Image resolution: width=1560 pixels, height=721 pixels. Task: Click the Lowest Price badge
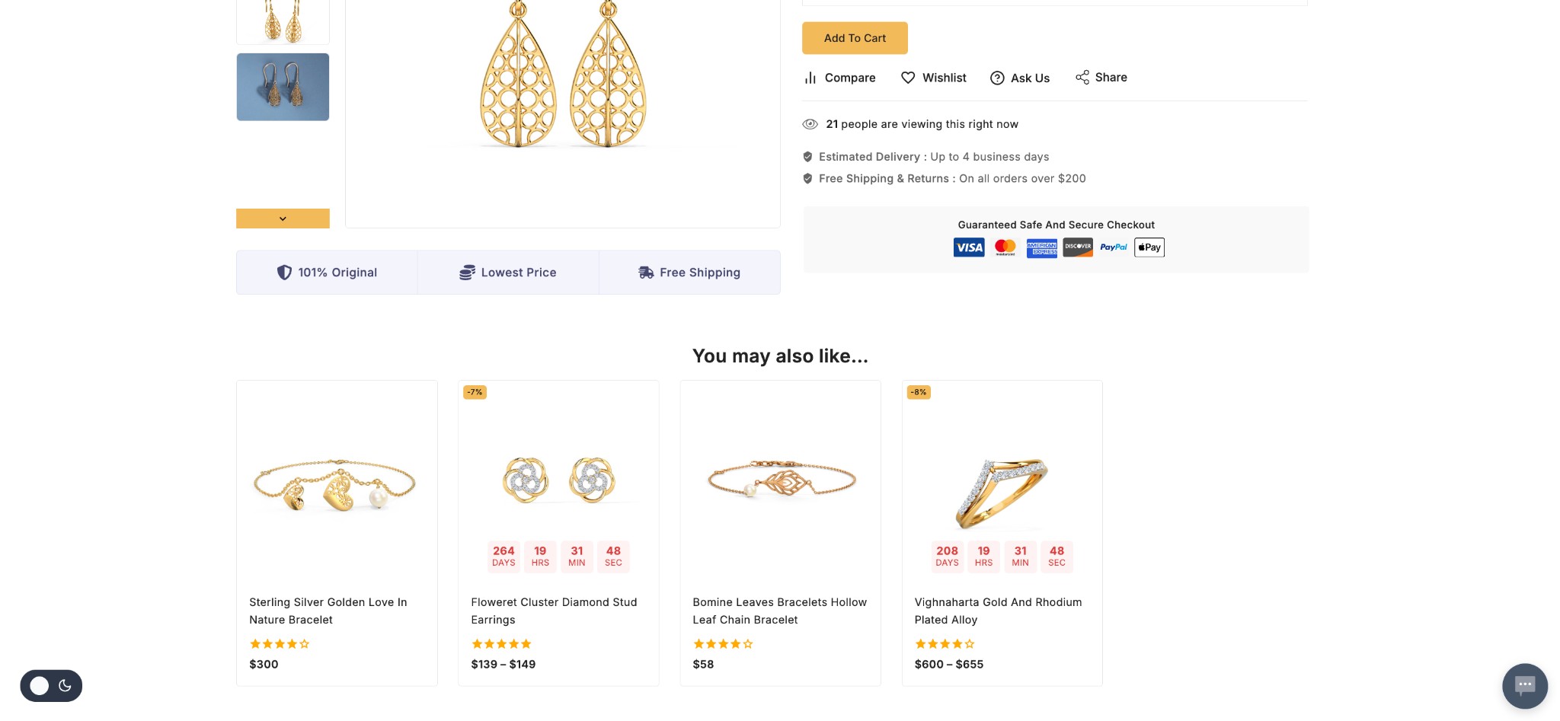[508, 273]
